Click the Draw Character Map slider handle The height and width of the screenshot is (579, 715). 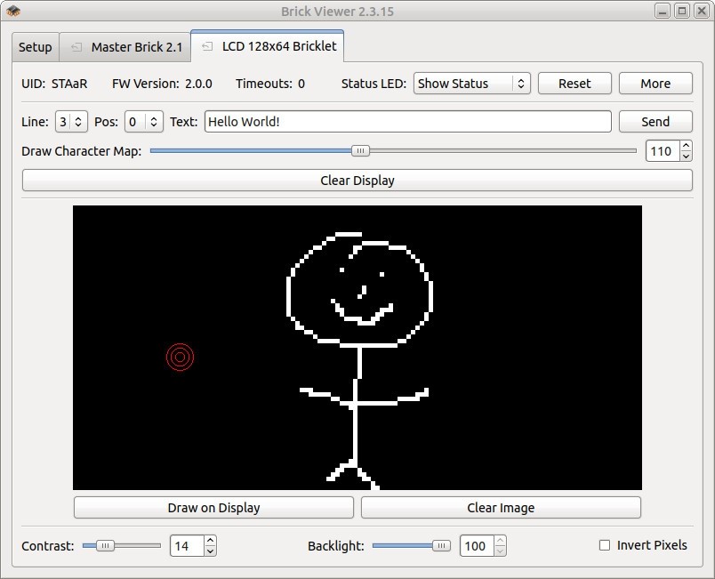click(360, 151)
